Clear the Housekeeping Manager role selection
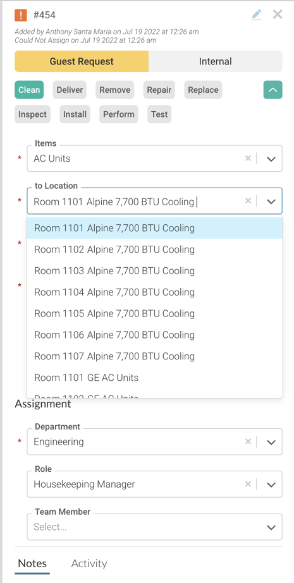This screenshot has height=583, width=294. click(248, 484)
